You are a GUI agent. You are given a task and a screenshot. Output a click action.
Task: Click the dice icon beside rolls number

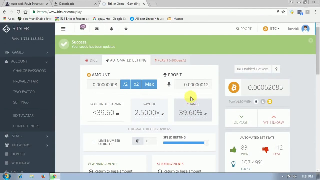point(137,141)
